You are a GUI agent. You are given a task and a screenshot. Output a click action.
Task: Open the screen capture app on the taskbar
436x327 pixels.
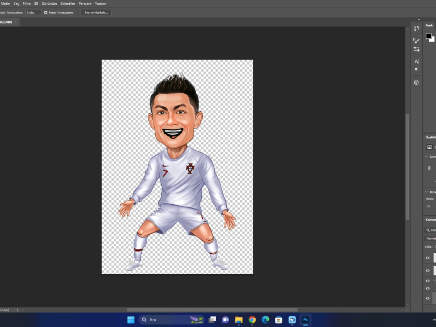(292, 320)
